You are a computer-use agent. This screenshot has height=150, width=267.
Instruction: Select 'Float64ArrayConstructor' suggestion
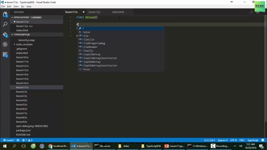pyautogui.click(x=121, y=65)
